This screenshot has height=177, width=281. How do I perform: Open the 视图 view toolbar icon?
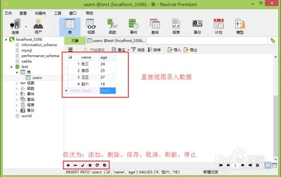(91, 27)
